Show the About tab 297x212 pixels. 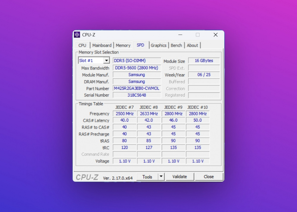[x=192, y=45]
